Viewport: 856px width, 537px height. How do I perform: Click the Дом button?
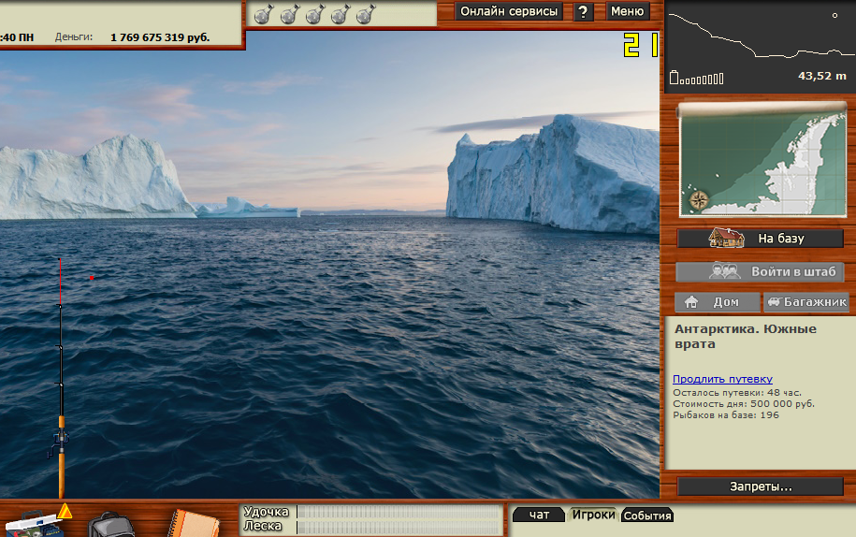pyautogui.click(x=717, y=302)
